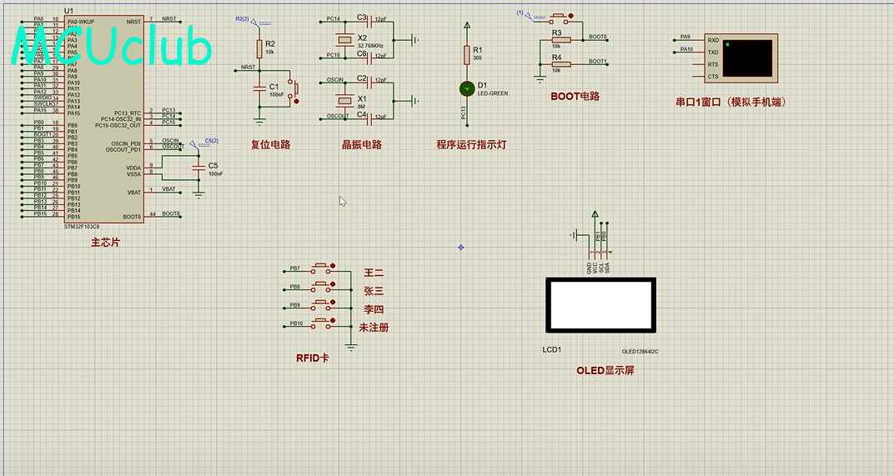Click ground symbol under C5
894x476 pixels.
point(198,195)
